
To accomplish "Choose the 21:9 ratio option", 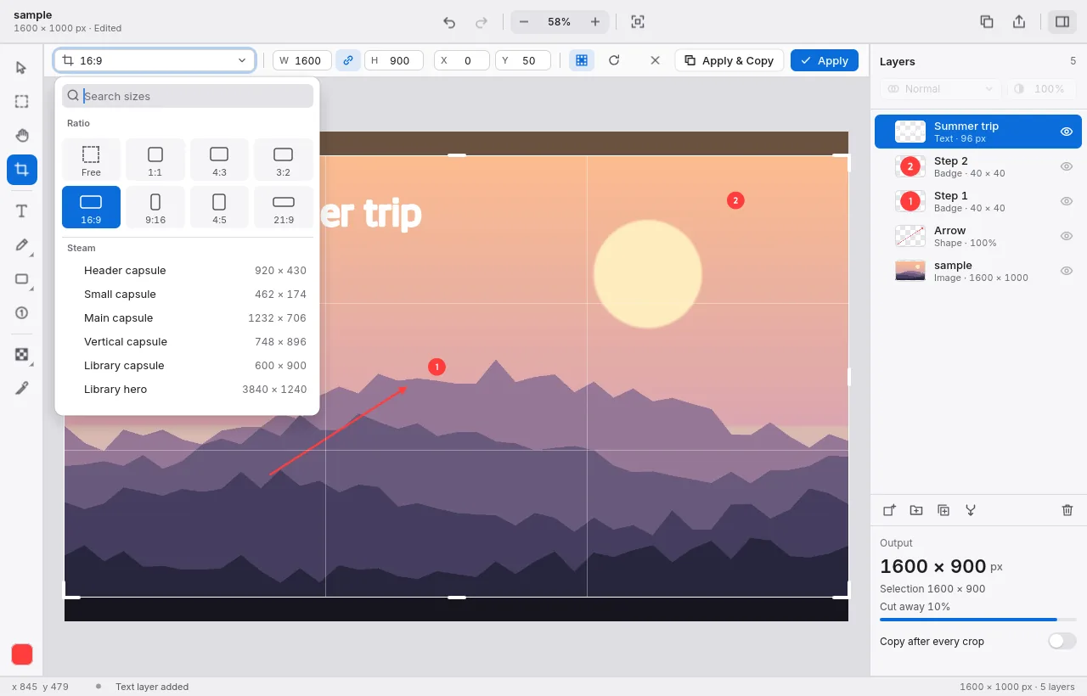I will pos(284,207).
